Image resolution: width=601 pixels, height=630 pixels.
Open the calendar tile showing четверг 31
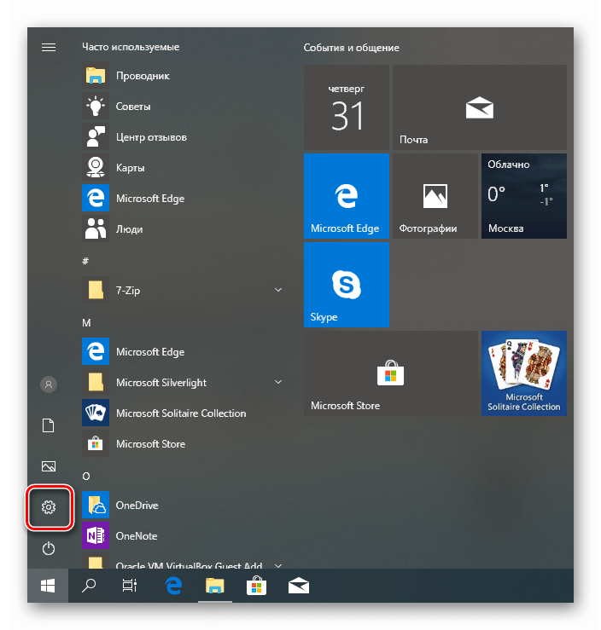pyautogui.click(x=347, y=107)
